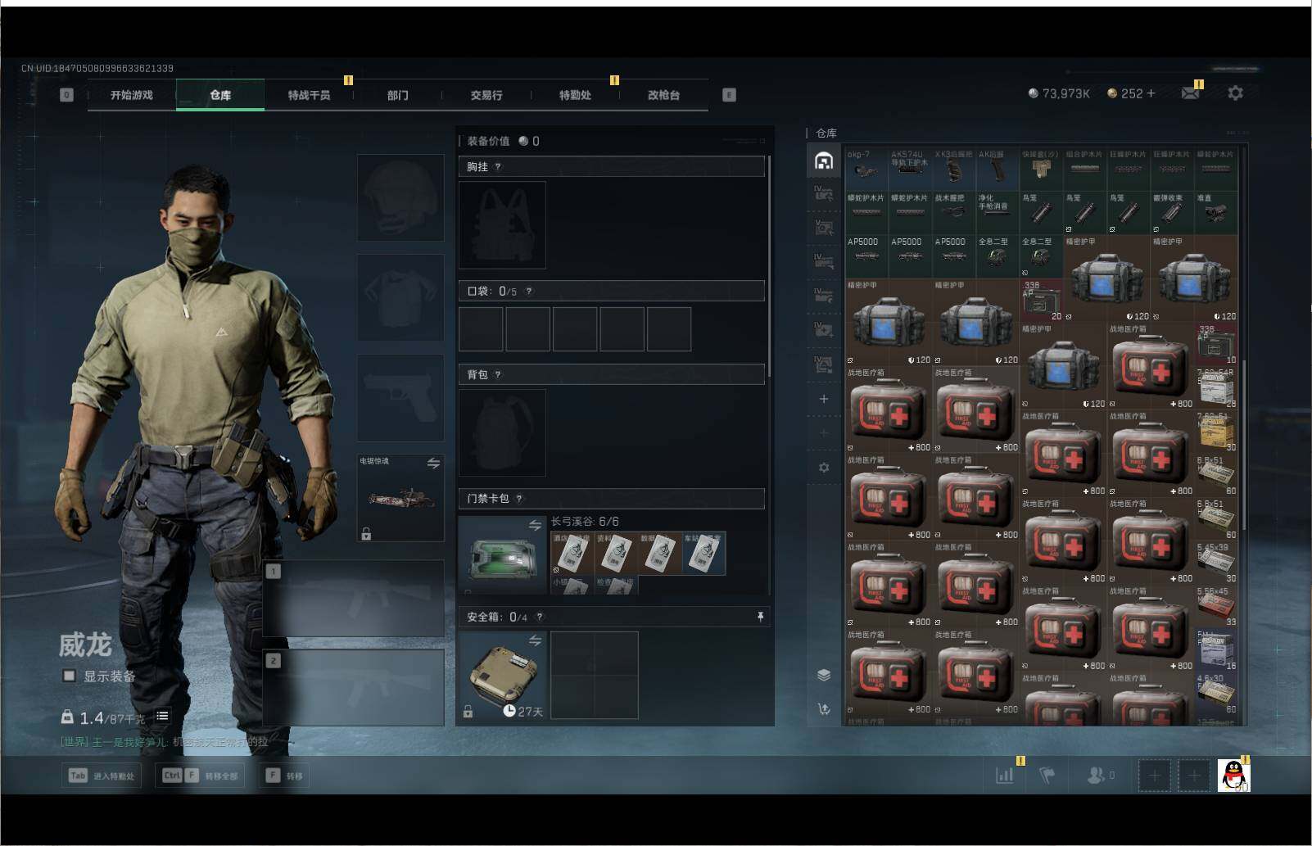
Task: Click the QQ penguin avatar
Action: 1233,776
